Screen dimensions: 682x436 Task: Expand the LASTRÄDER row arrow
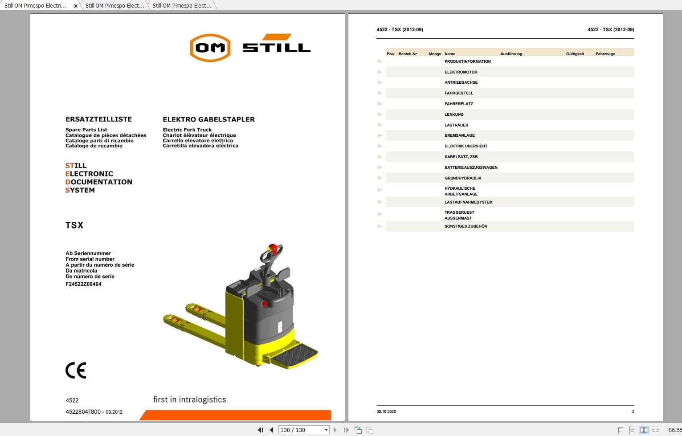click(380, 125)
